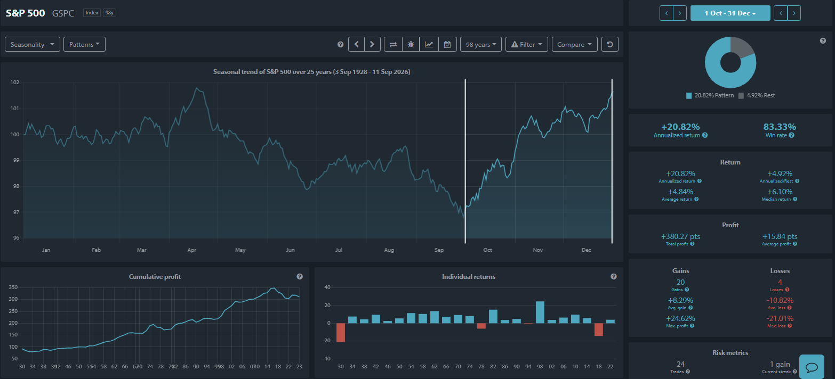The image size is (835, 379).
Task: Click the +6.10% median return value
Action: (x=780, y=192)
